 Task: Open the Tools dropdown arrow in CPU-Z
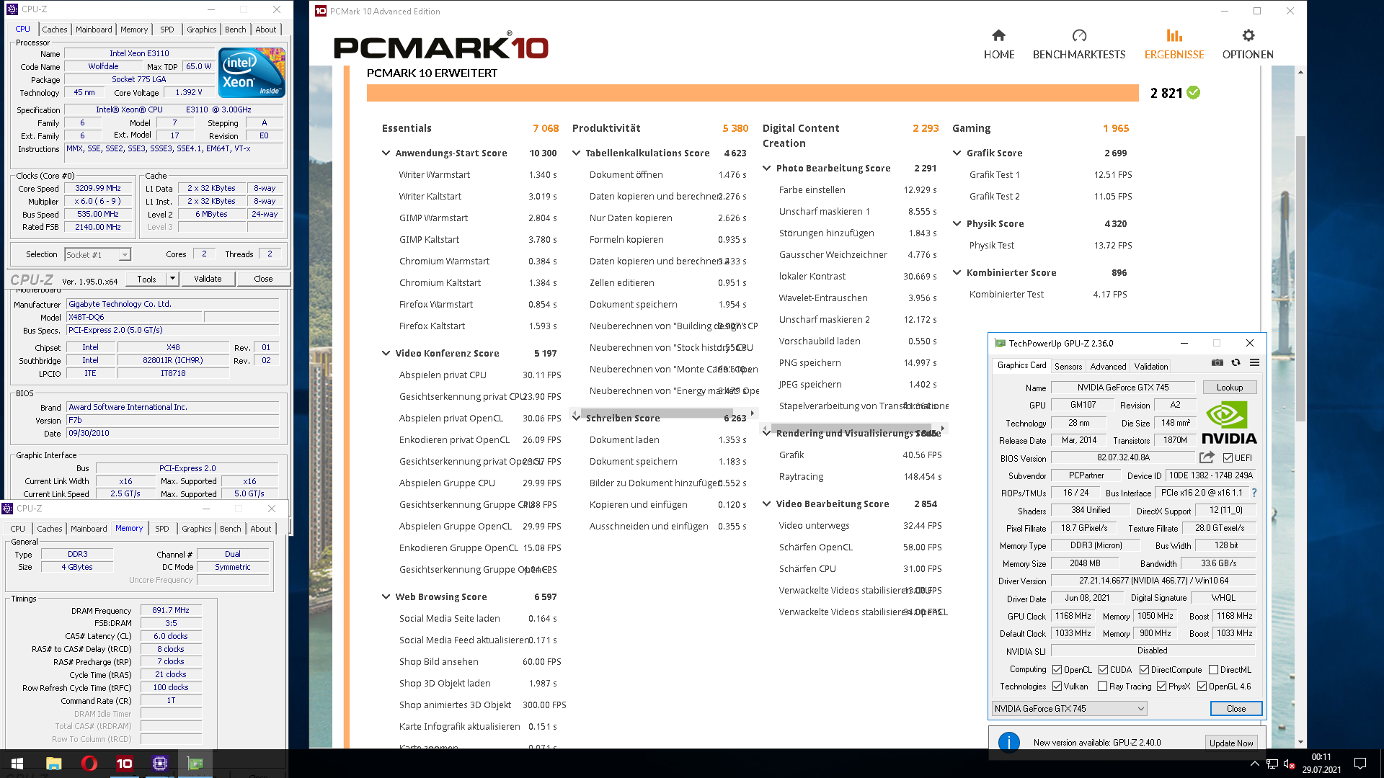[x=172, y=279]
